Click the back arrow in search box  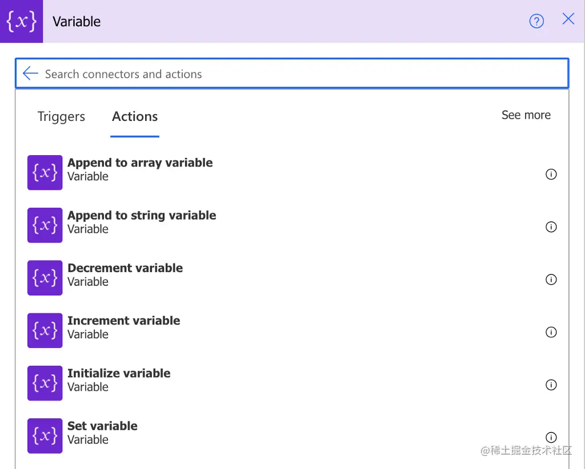point(30,74)
